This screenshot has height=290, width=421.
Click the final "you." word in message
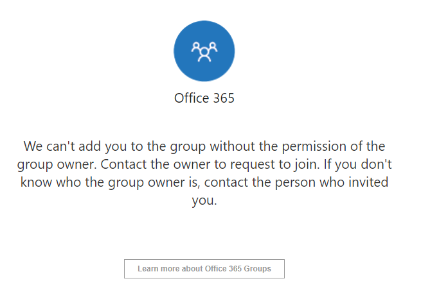204,200
